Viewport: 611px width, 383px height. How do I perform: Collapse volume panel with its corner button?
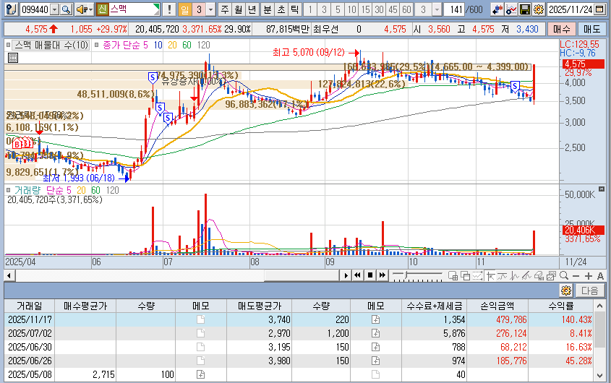pos(601,189)
